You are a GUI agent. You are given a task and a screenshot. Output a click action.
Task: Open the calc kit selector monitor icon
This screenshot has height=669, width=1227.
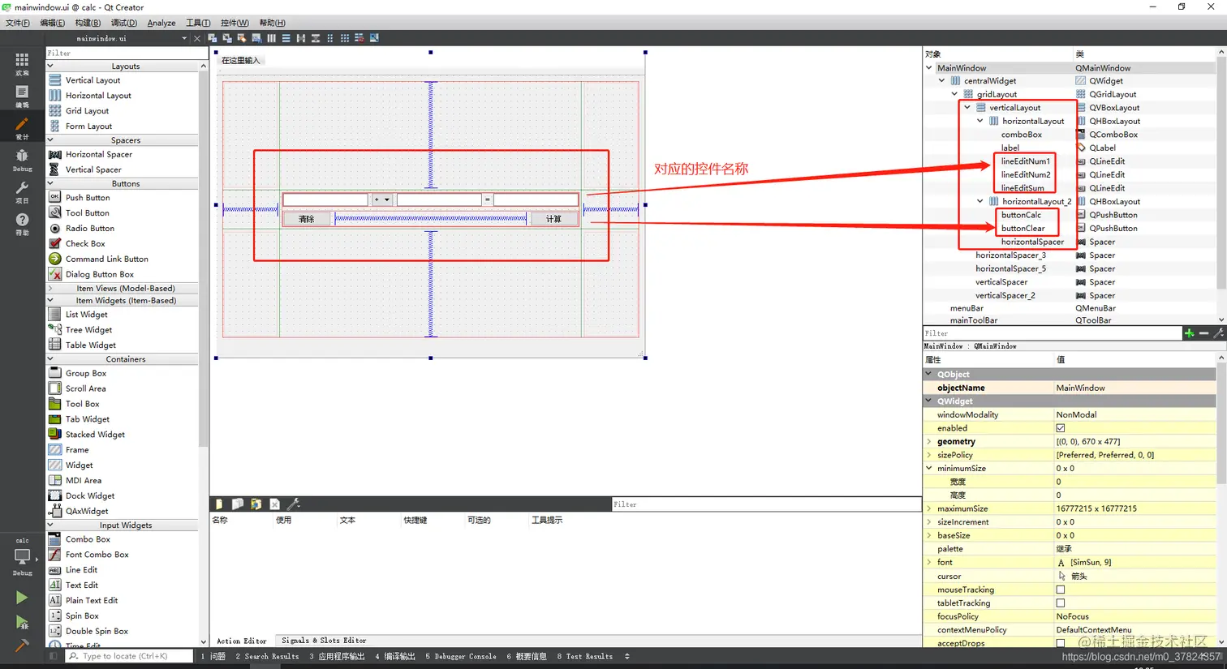click(22, 556)
